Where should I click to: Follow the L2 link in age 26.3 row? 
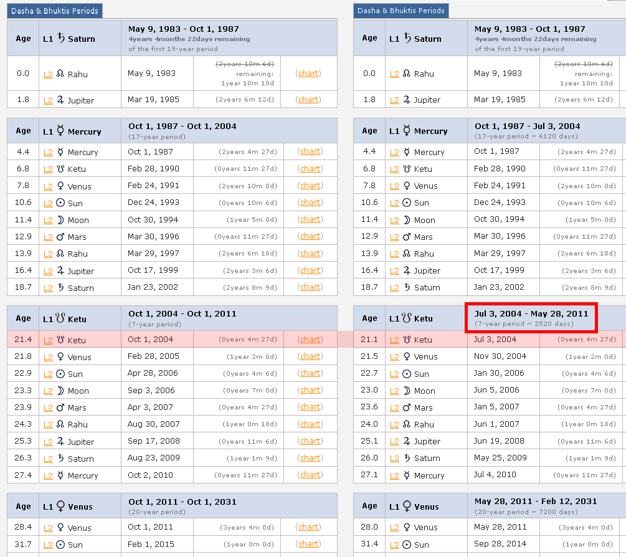[x=48, y=459]
